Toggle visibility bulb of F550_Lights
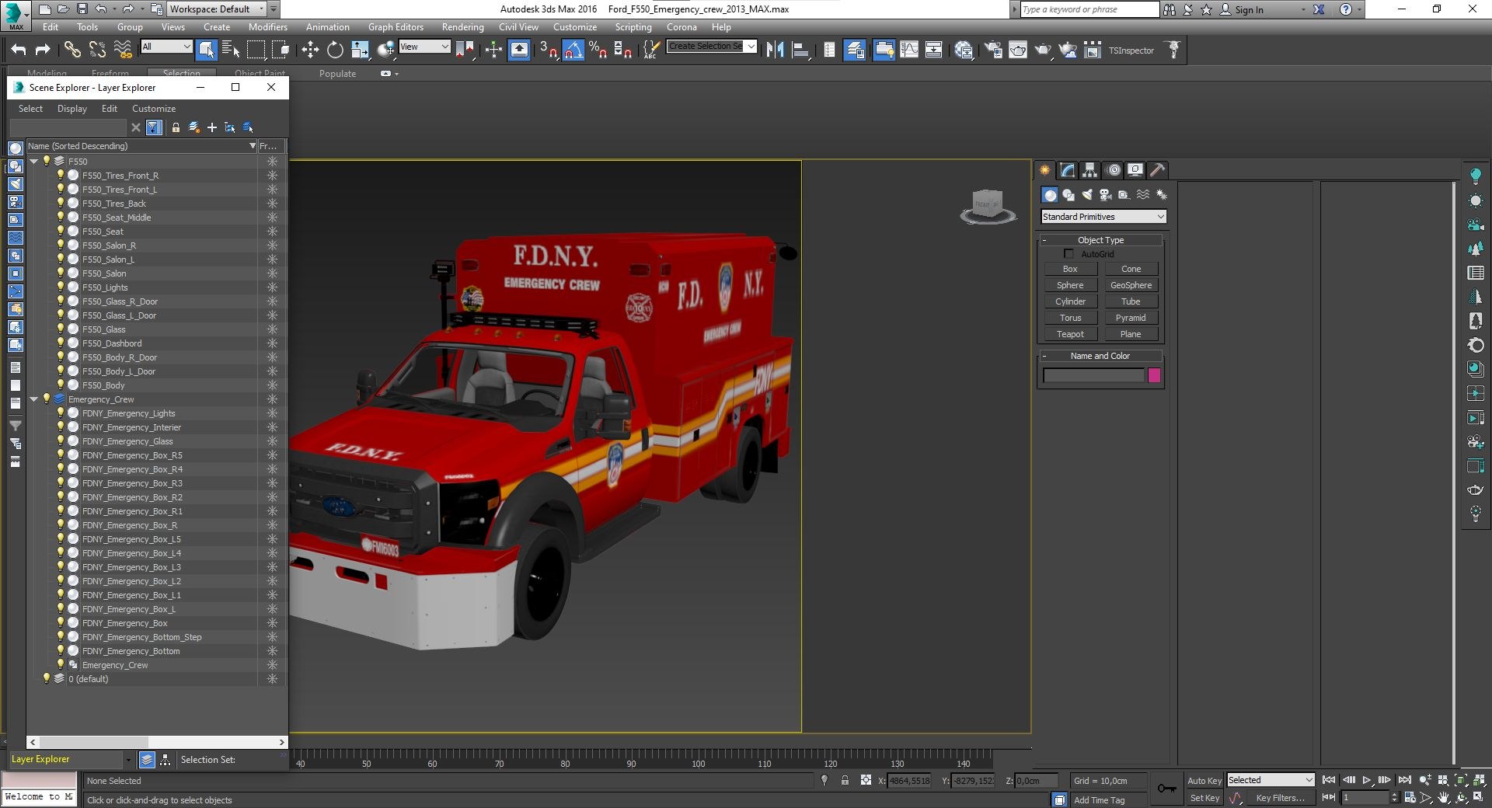Image resolution: width=1492 pixels, height=808 pixels. click(60, 287)
